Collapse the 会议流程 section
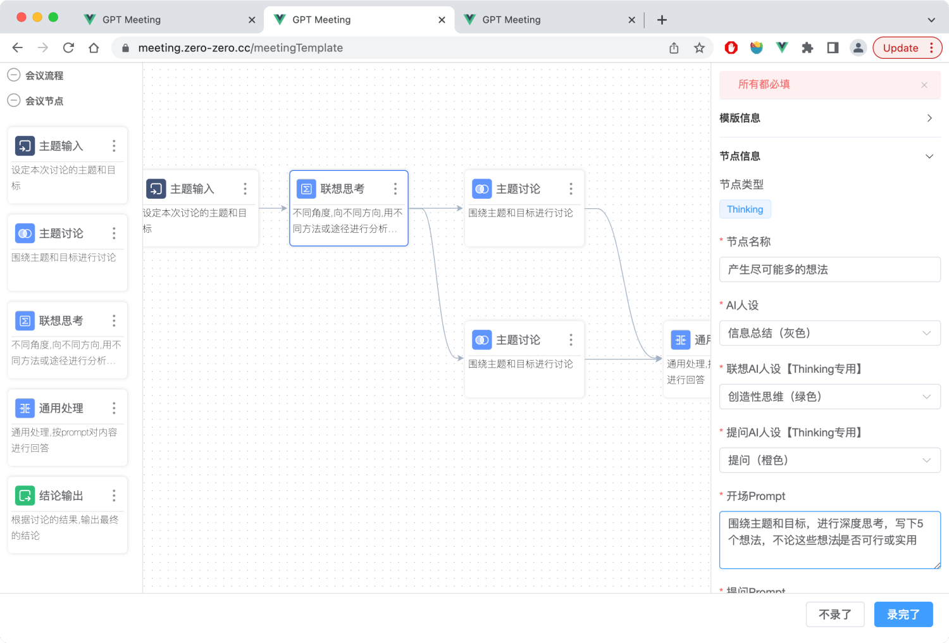Image resolution: width=949 pixels, height=643 pixels. click(x=13, y=75)
